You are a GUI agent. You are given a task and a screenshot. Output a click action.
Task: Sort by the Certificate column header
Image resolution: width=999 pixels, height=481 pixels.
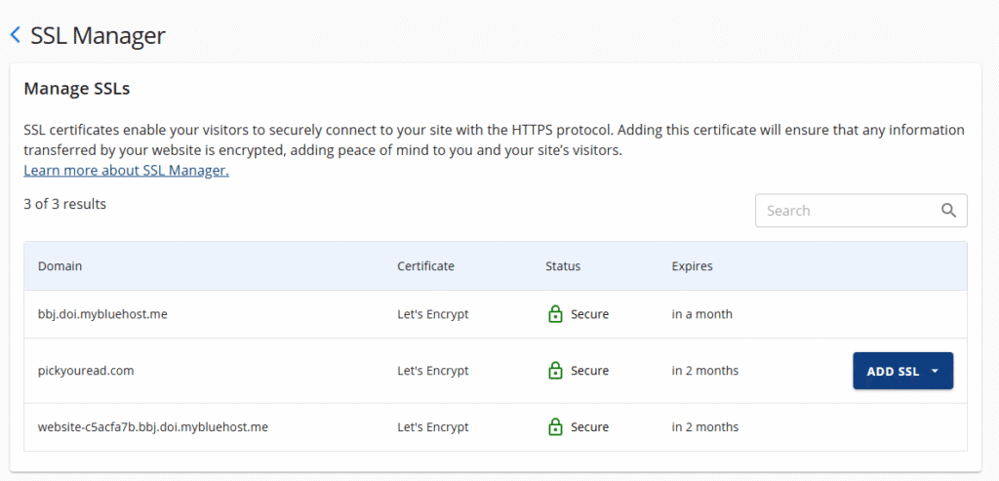[425, 266]
